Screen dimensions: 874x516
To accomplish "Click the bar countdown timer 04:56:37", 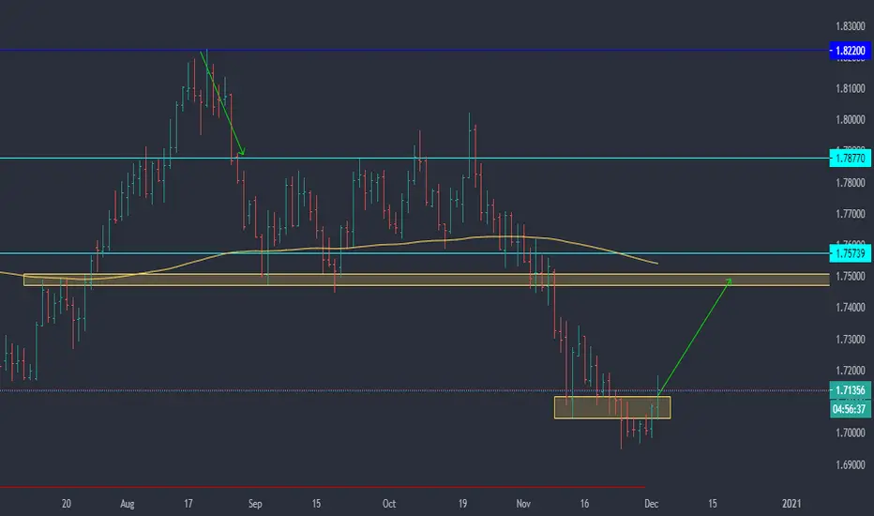I will (x=850, y=409).
